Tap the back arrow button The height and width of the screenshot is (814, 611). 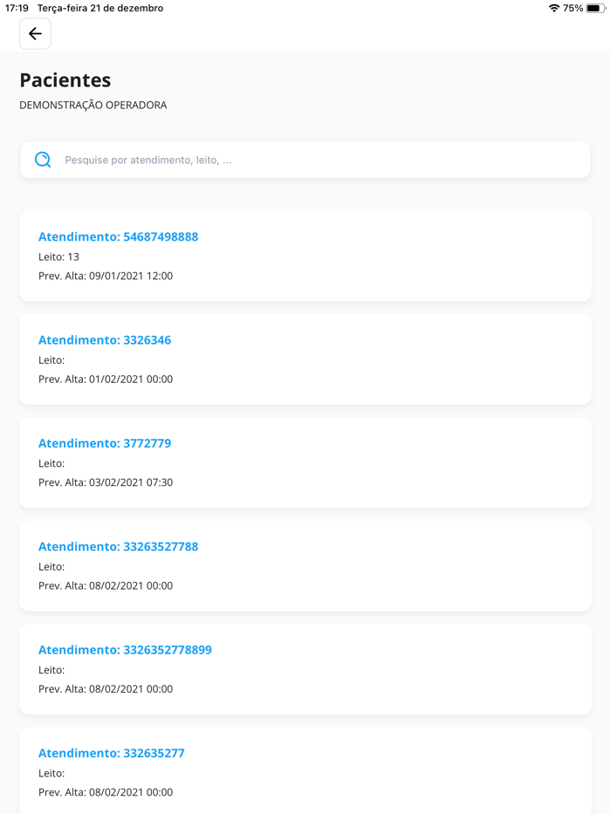[35, 34]
